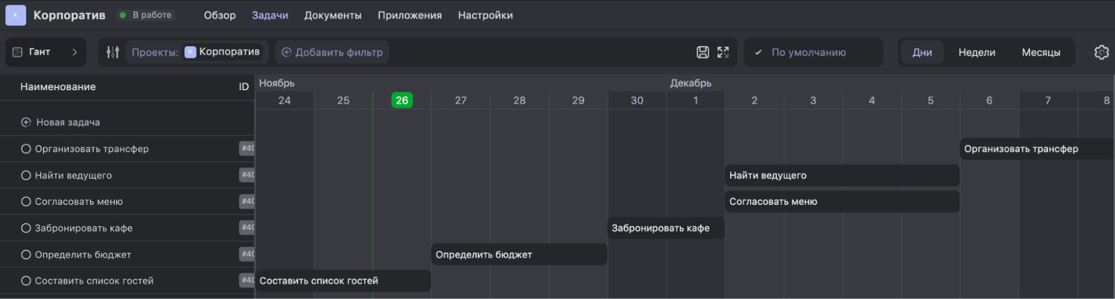
Task: Click the save view floppy disk icon
Action: 703,52
